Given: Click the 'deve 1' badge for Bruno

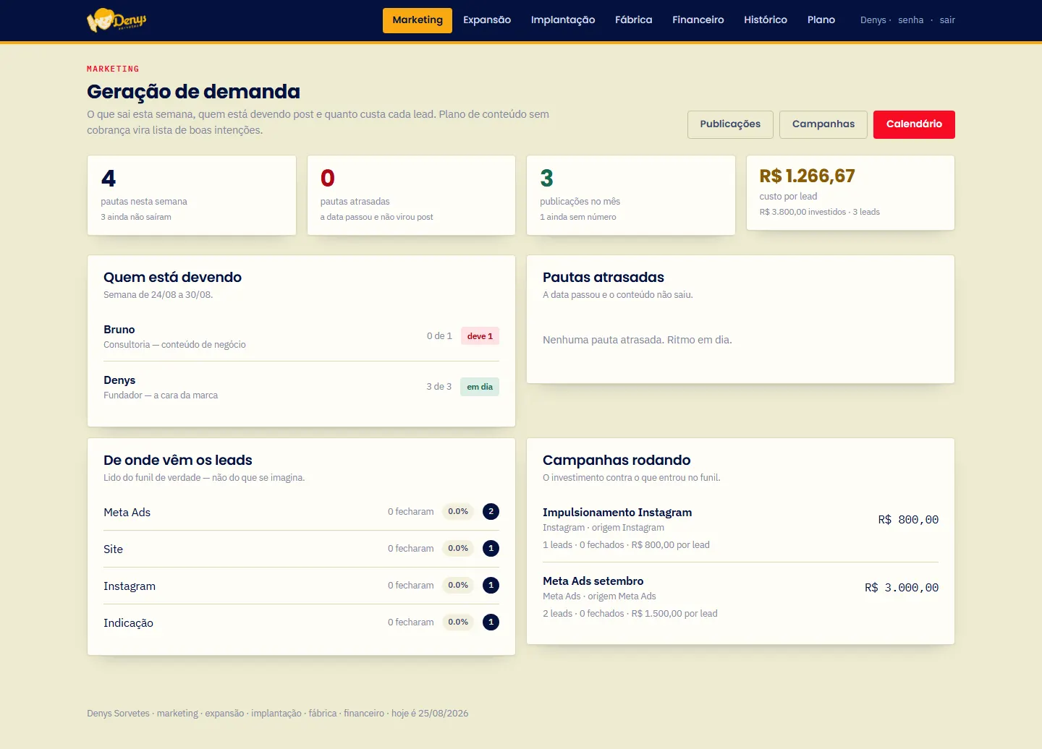Looking at the screenshot, I should (x=480, y=336).
